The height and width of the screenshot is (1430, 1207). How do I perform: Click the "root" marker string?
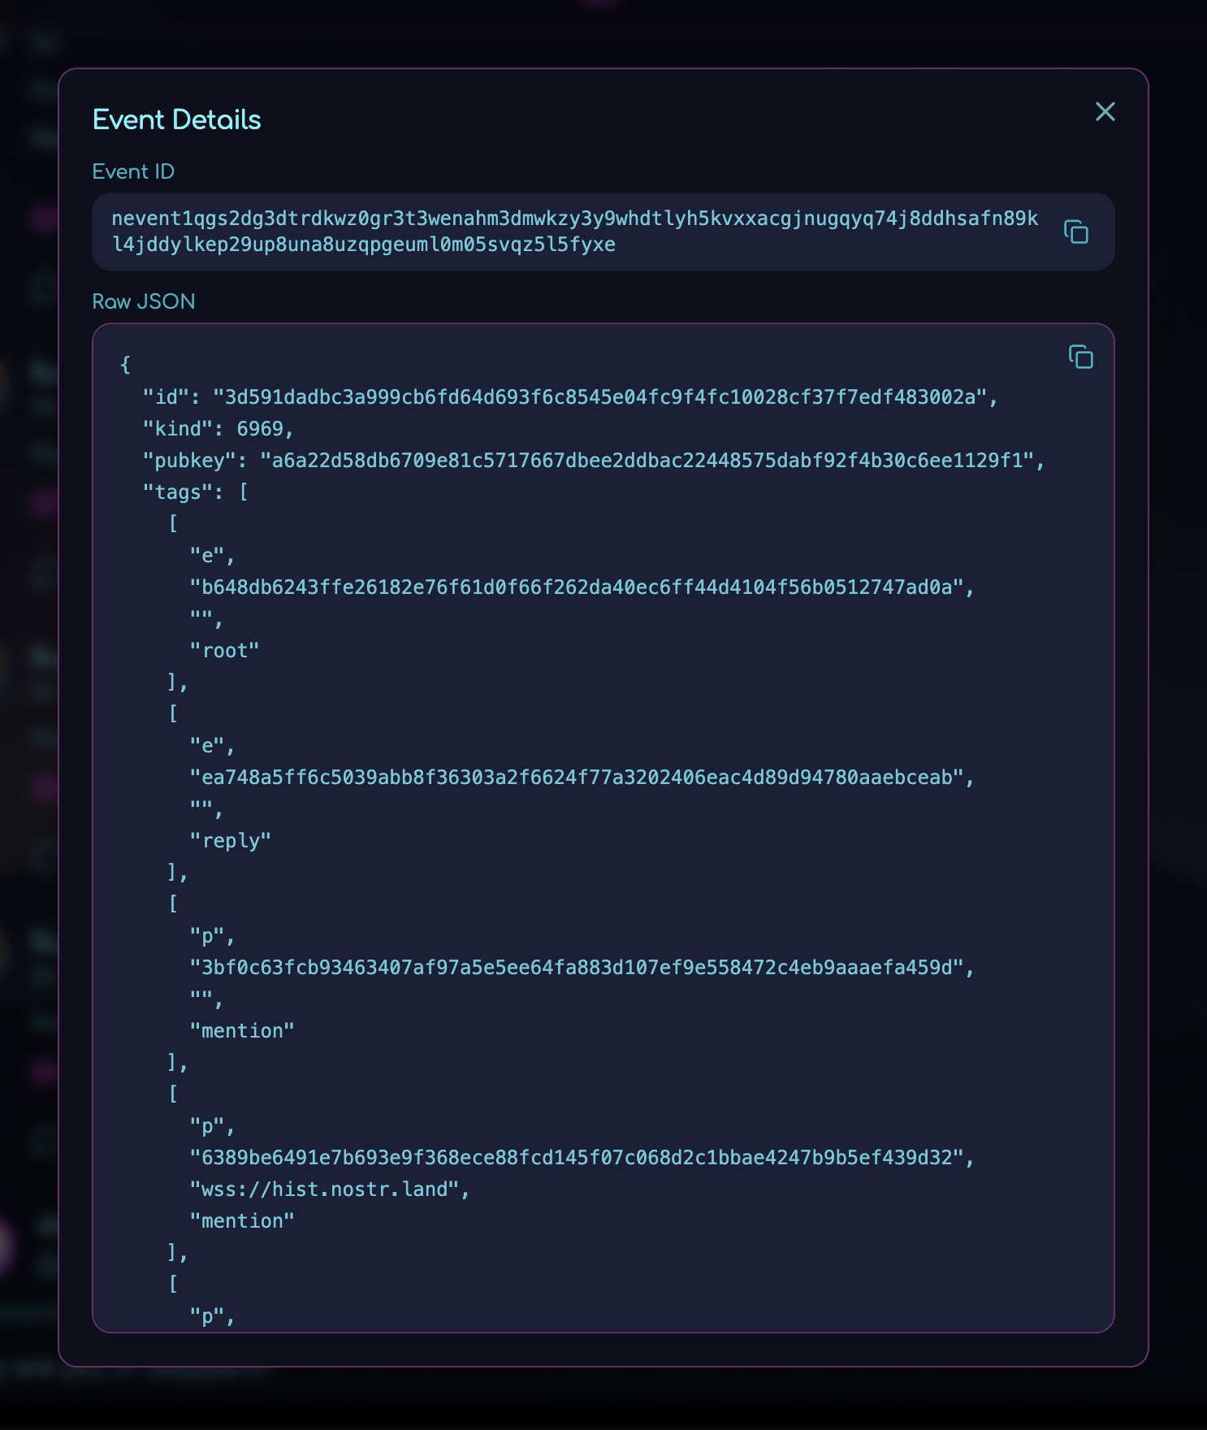pos(224,651)
